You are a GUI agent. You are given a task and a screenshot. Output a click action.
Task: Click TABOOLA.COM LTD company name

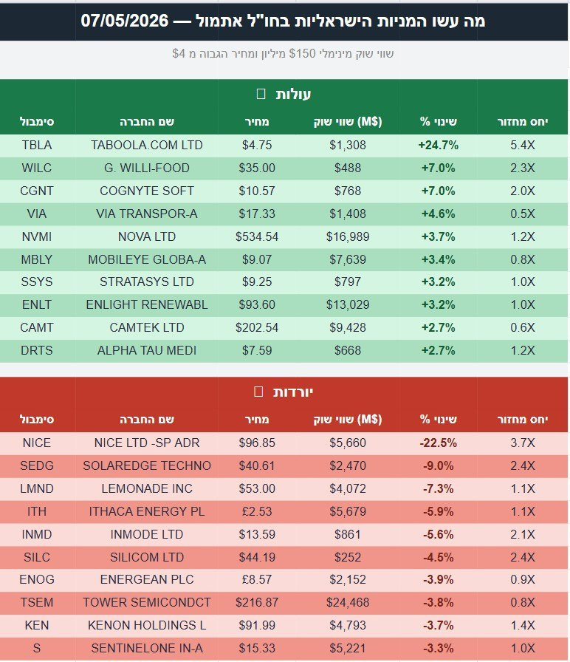147,146
